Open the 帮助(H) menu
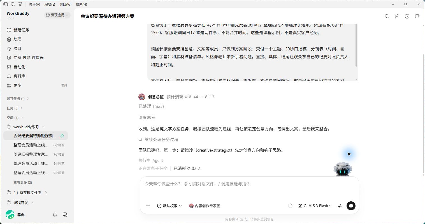425x224 pixels. coord(82,4)
